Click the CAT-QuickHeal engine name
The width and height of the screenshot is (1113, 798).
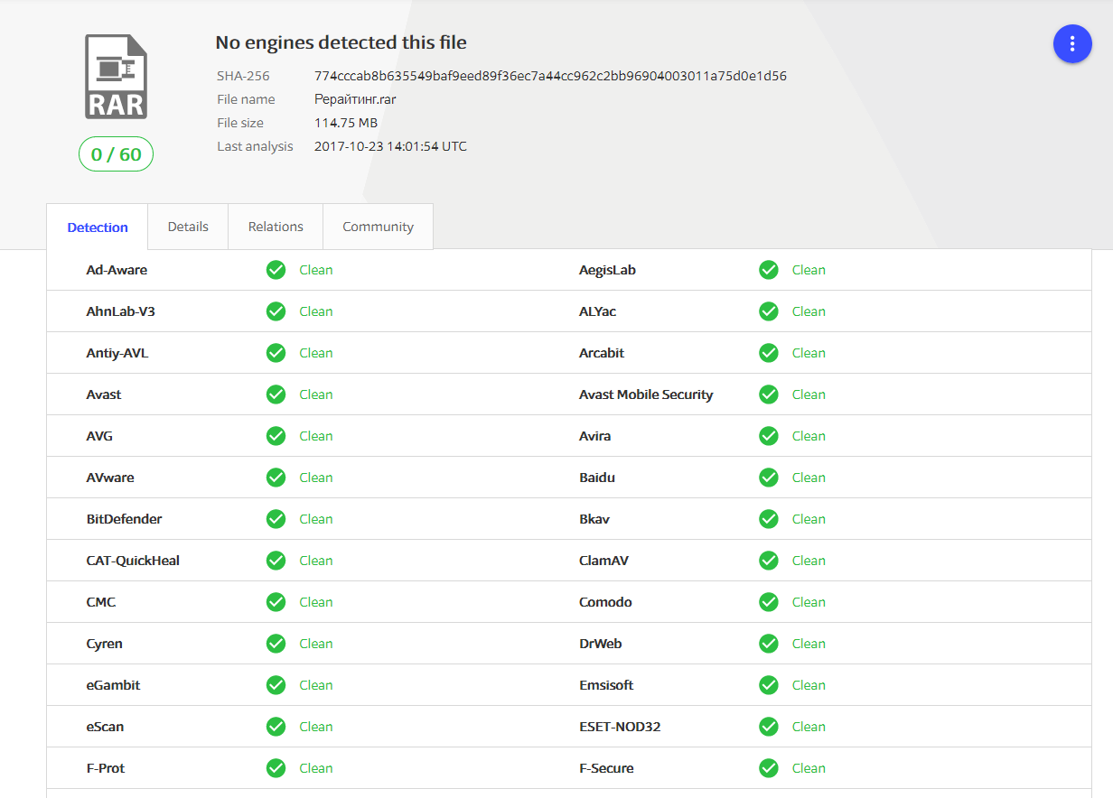point(133,561)
